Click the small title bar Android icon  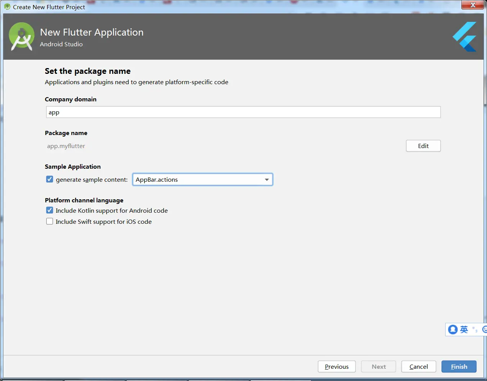point(7,7)
